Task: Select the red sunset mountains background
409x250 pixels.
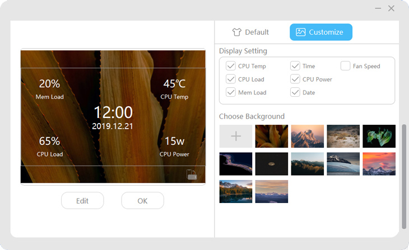Action: pyautogui.click(x=379, y=164)
